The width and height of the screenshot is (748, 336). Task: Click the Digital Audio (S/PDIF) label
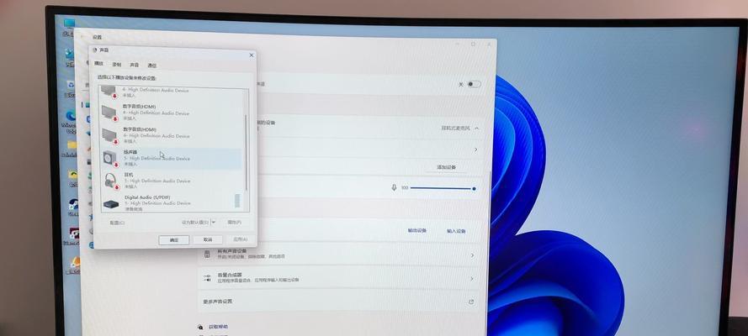[x=147, y=197]
